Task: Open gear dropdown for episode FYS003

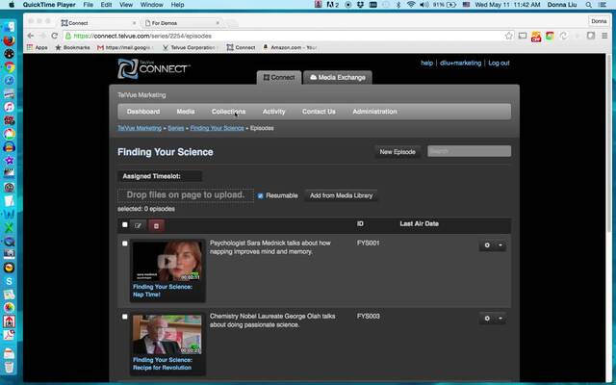Action: pyautogui.click(x=492, y=319)
